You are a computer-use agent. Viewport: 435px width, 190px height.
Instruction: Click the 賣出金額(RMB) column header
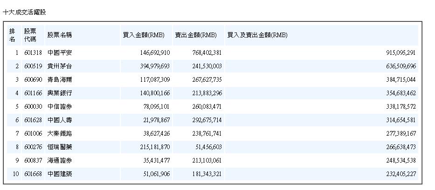tap(196, 35)
